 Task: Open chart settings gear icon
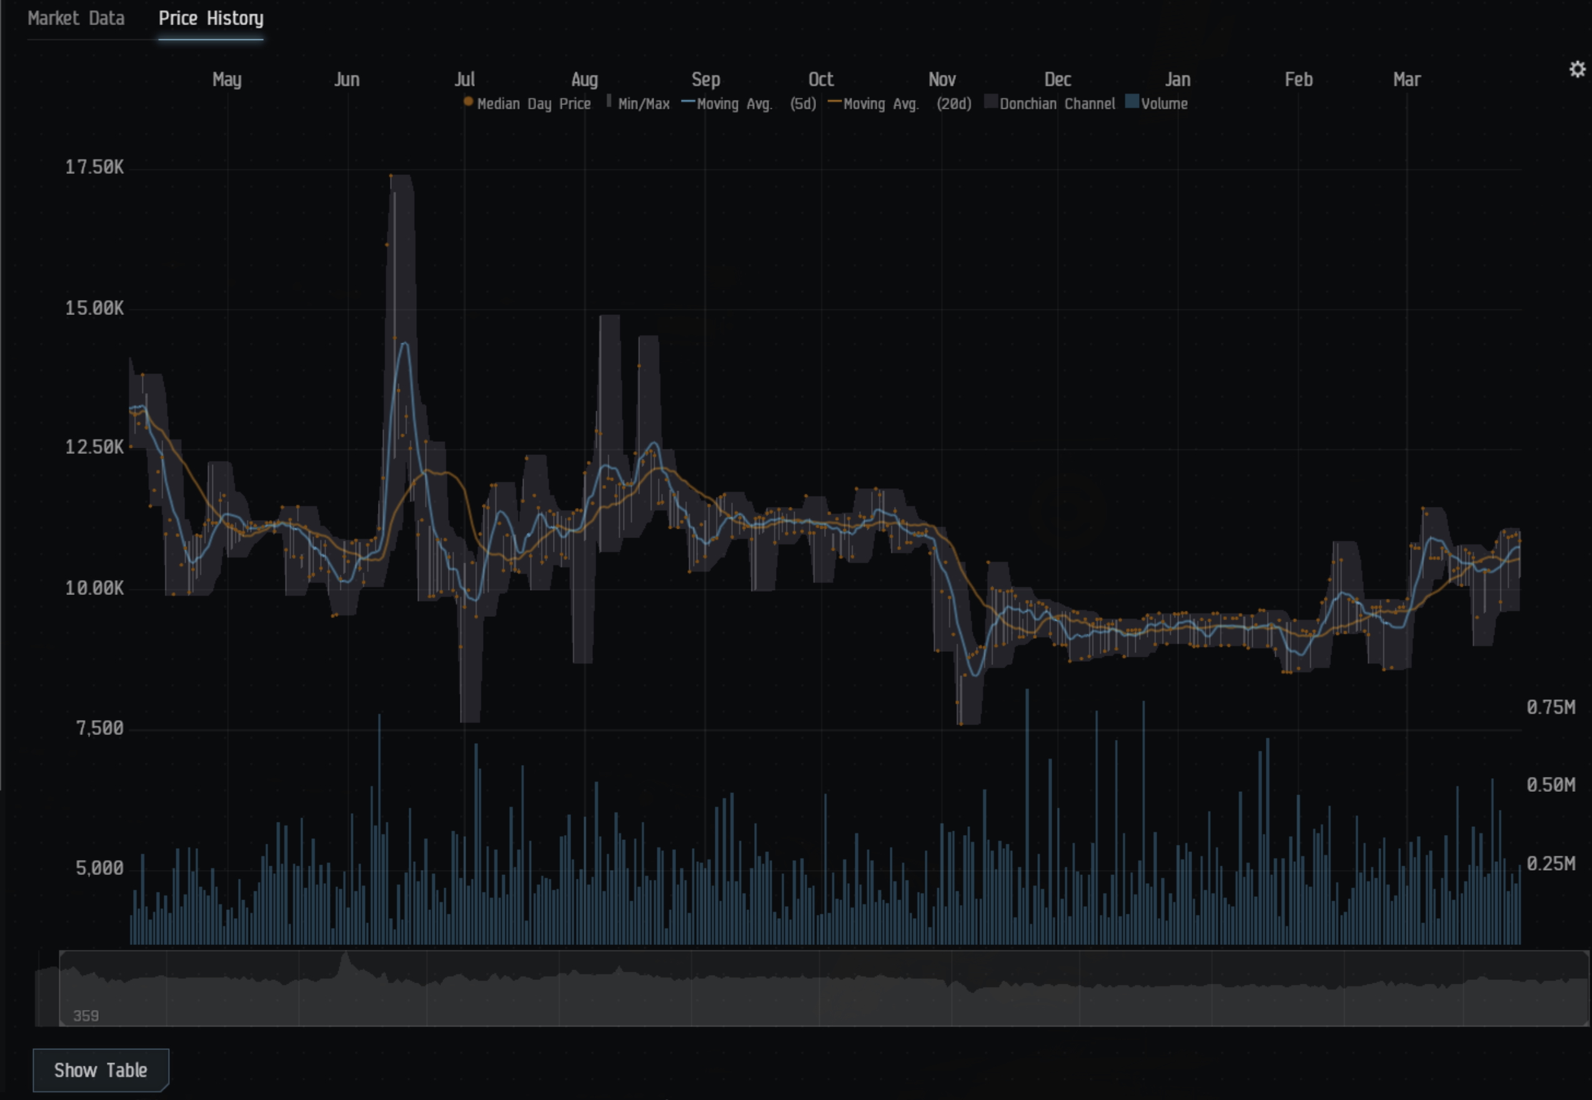1577,69
